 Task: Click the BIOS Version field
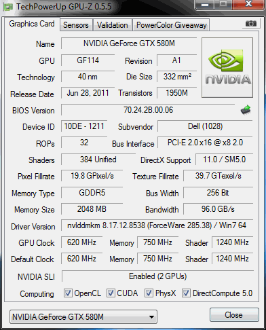[x=148, y=110]
